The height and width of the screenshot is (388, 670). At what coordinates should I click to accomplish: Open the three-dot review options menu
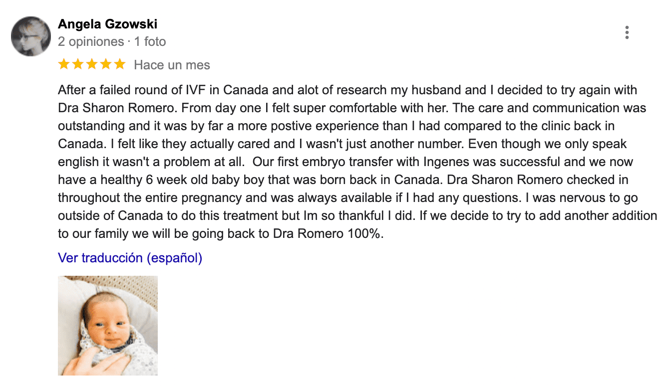click(627, 32)
